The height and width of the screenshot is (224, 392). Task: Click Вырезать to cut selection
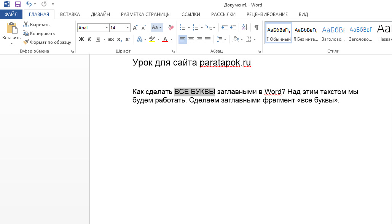(x=37, y=24)
